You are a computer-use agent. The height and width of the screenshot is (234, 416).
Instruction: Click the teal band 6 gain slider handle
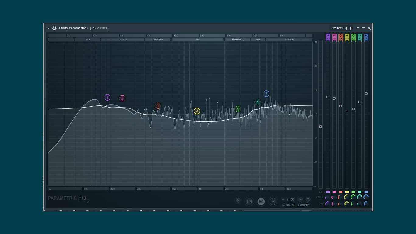click(360, 102)
